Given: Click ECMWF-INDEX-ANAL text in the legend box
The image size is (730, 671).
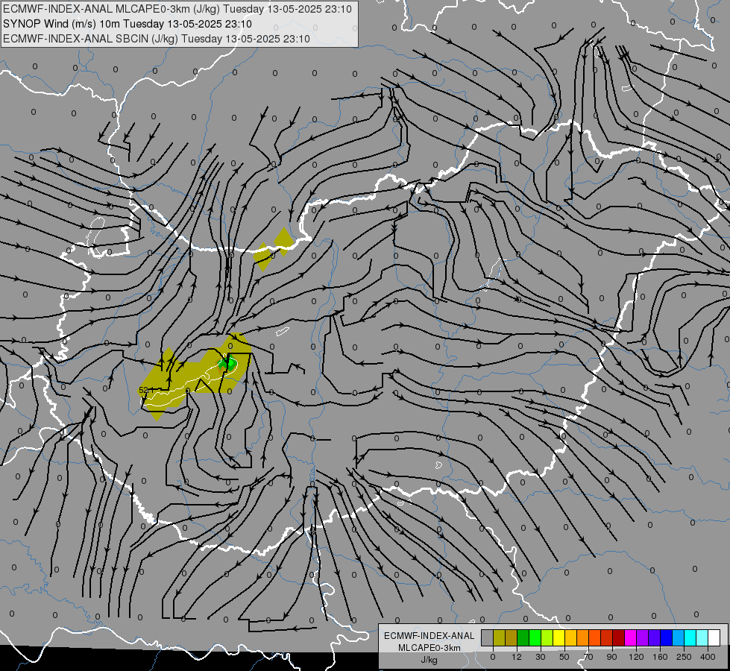Looking at the screenshot, I should click(429, 636).
